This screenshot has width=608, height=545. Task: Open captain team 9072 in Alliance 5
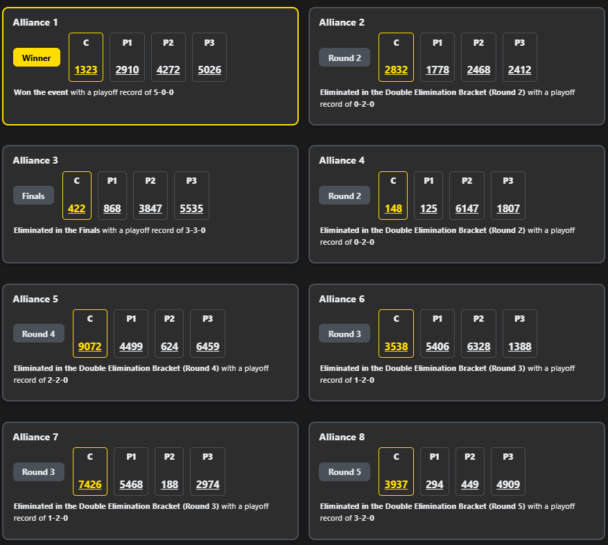pos(90,347)
